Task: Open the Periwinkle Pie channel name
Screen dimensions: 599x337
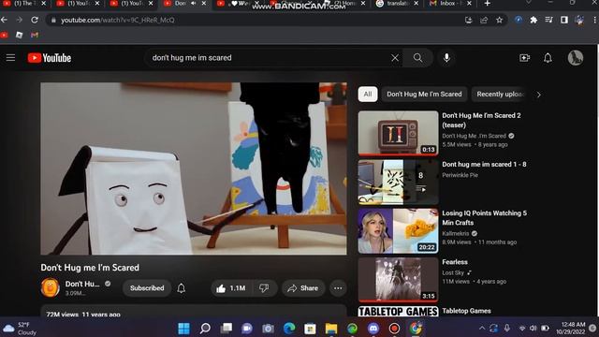Action: pos(460,175)
